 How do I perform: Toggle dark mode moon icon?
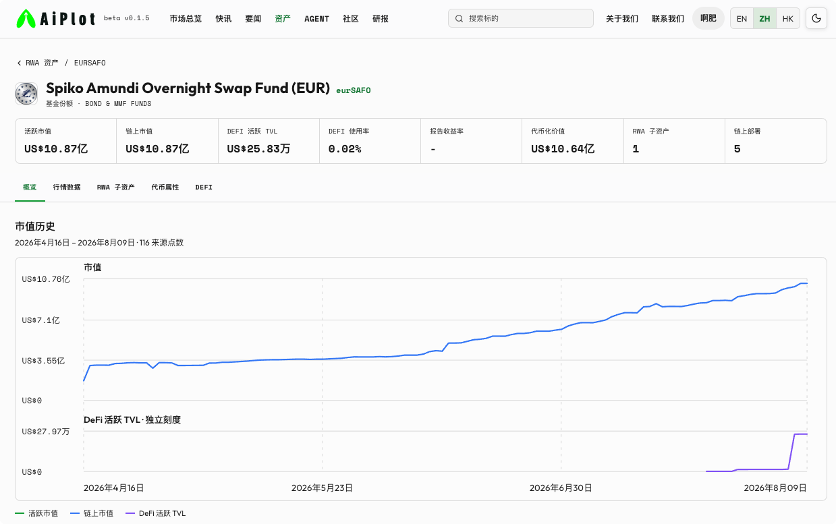pyautogui.click(x=816, y=18)
